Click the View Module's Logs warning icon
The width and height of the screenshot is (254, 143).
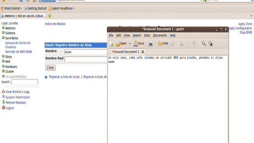coord(4,91)
